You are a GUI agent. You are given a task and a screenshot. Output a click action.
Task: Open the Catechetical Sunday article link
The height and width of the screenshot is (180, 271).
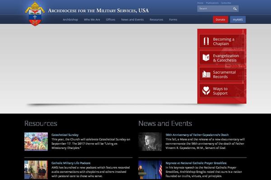pyautogui.click(x=65, y=135)
